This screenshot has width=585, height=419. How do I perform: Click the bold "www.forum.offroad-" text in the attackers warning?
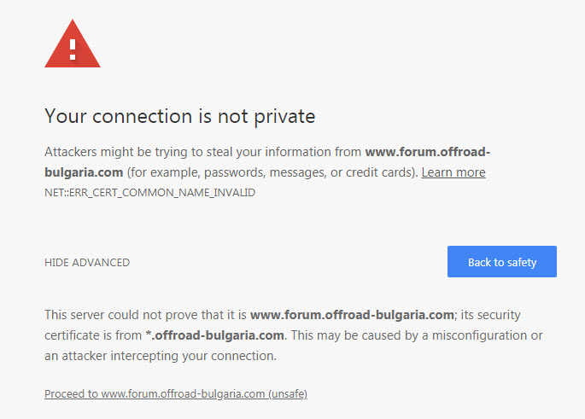[427, 152]
